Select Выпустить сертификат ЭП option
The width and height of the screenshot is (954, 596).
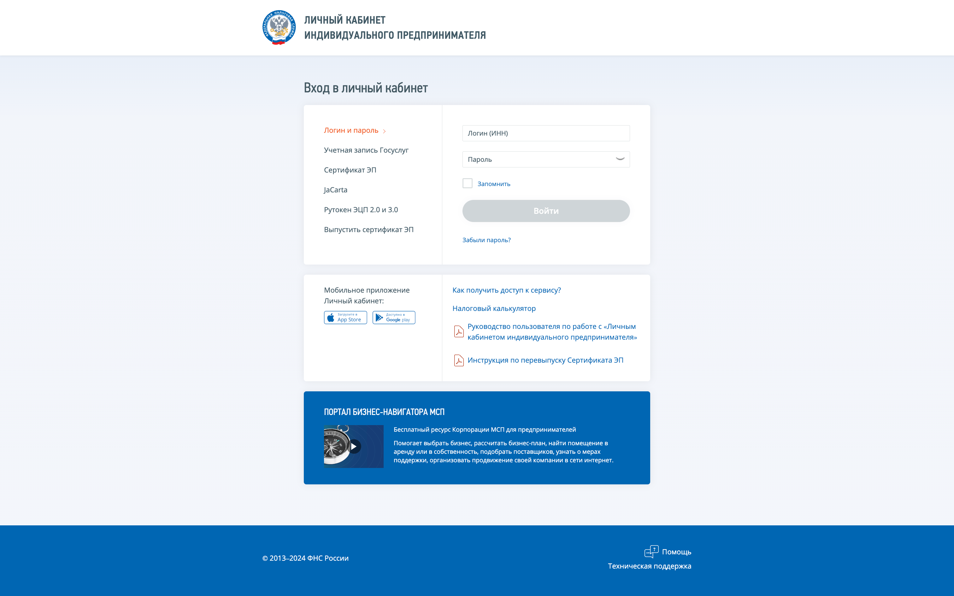[x=369, y=229]
